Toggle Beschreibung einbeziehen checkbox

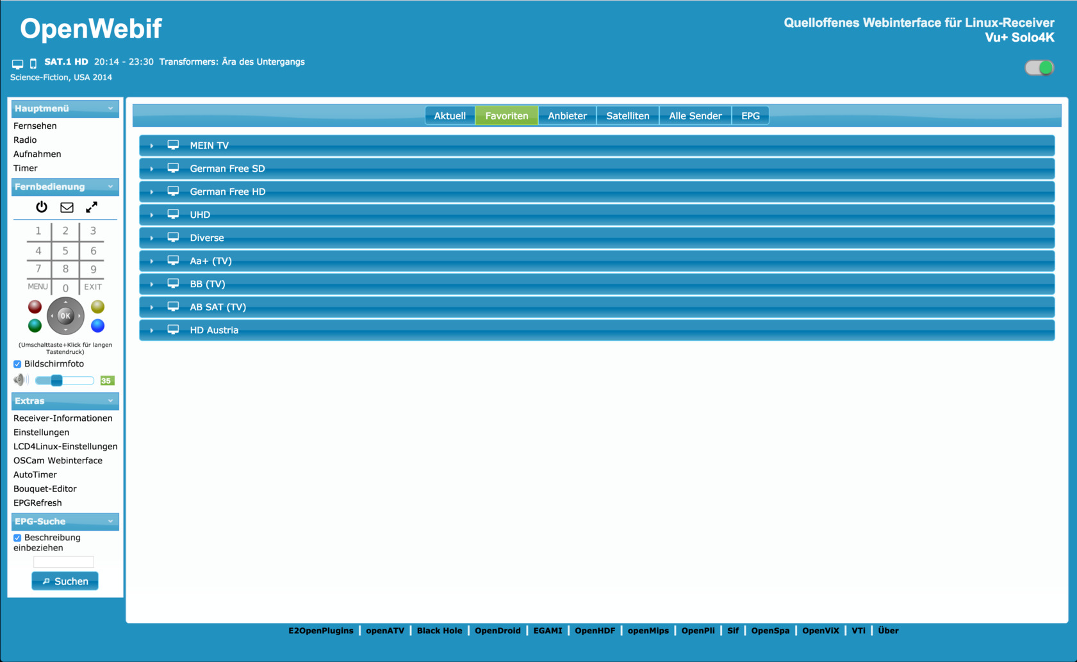click(17, 538)
